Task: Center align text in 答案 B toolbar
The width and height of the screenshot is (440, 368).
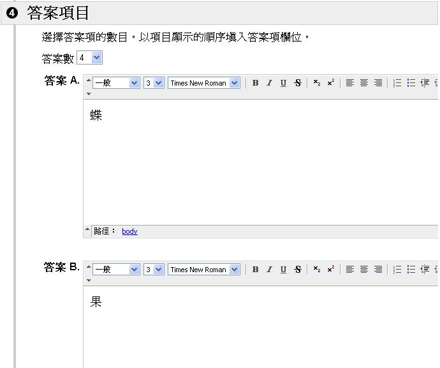Action: coord(364,270)
